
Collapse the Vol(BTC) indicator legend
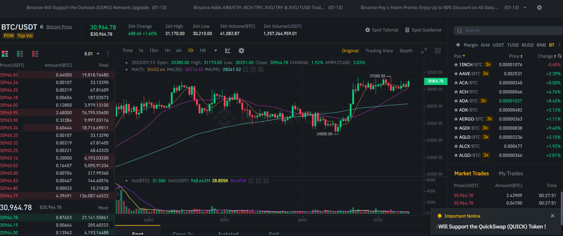(x=126, y=181)
